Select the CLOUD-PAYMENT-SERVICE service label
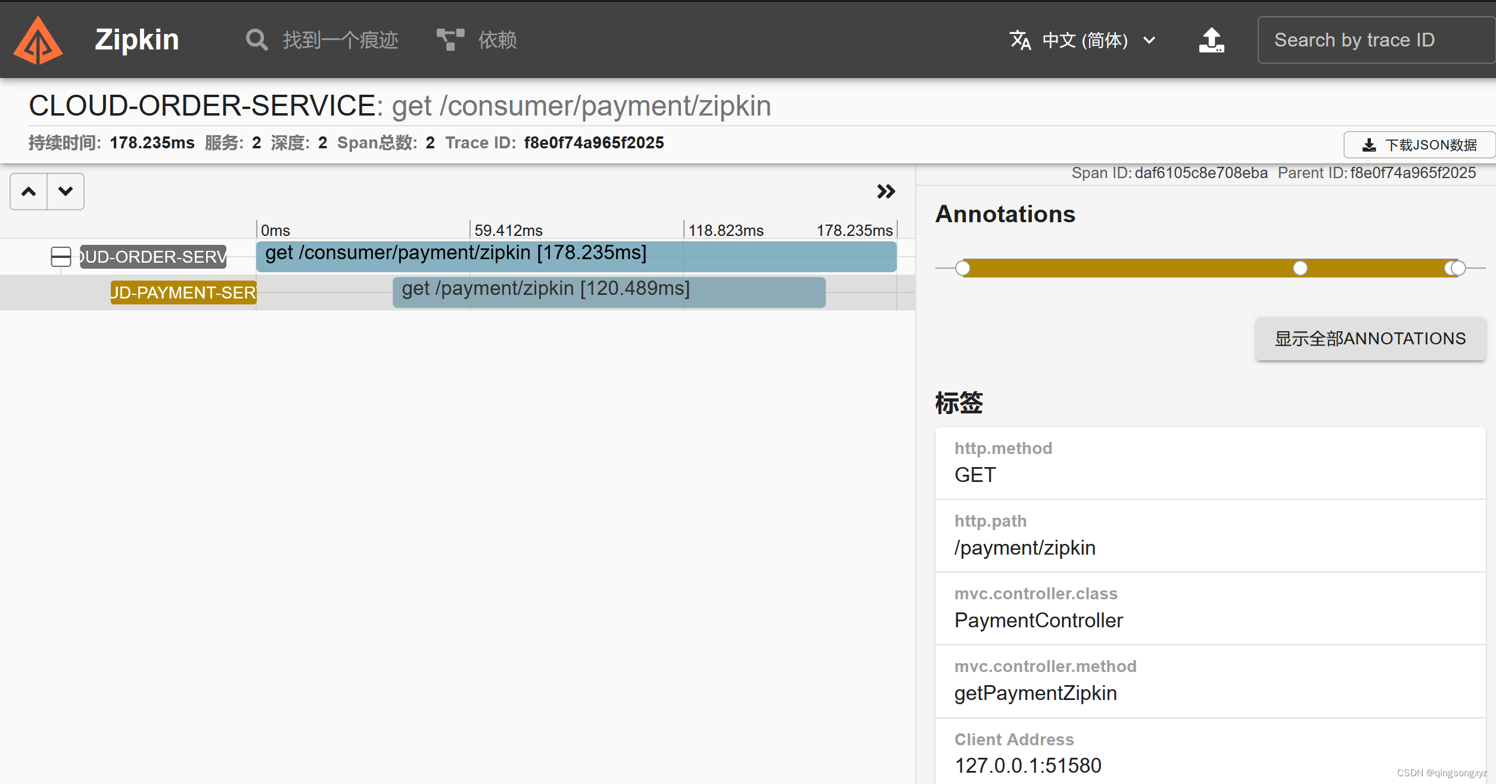Viewport: 1496px width, 784px height. [x=183, y=293]
